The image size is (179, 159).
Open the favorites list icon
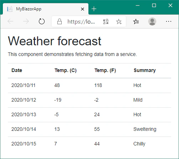[x=136, y=21]
